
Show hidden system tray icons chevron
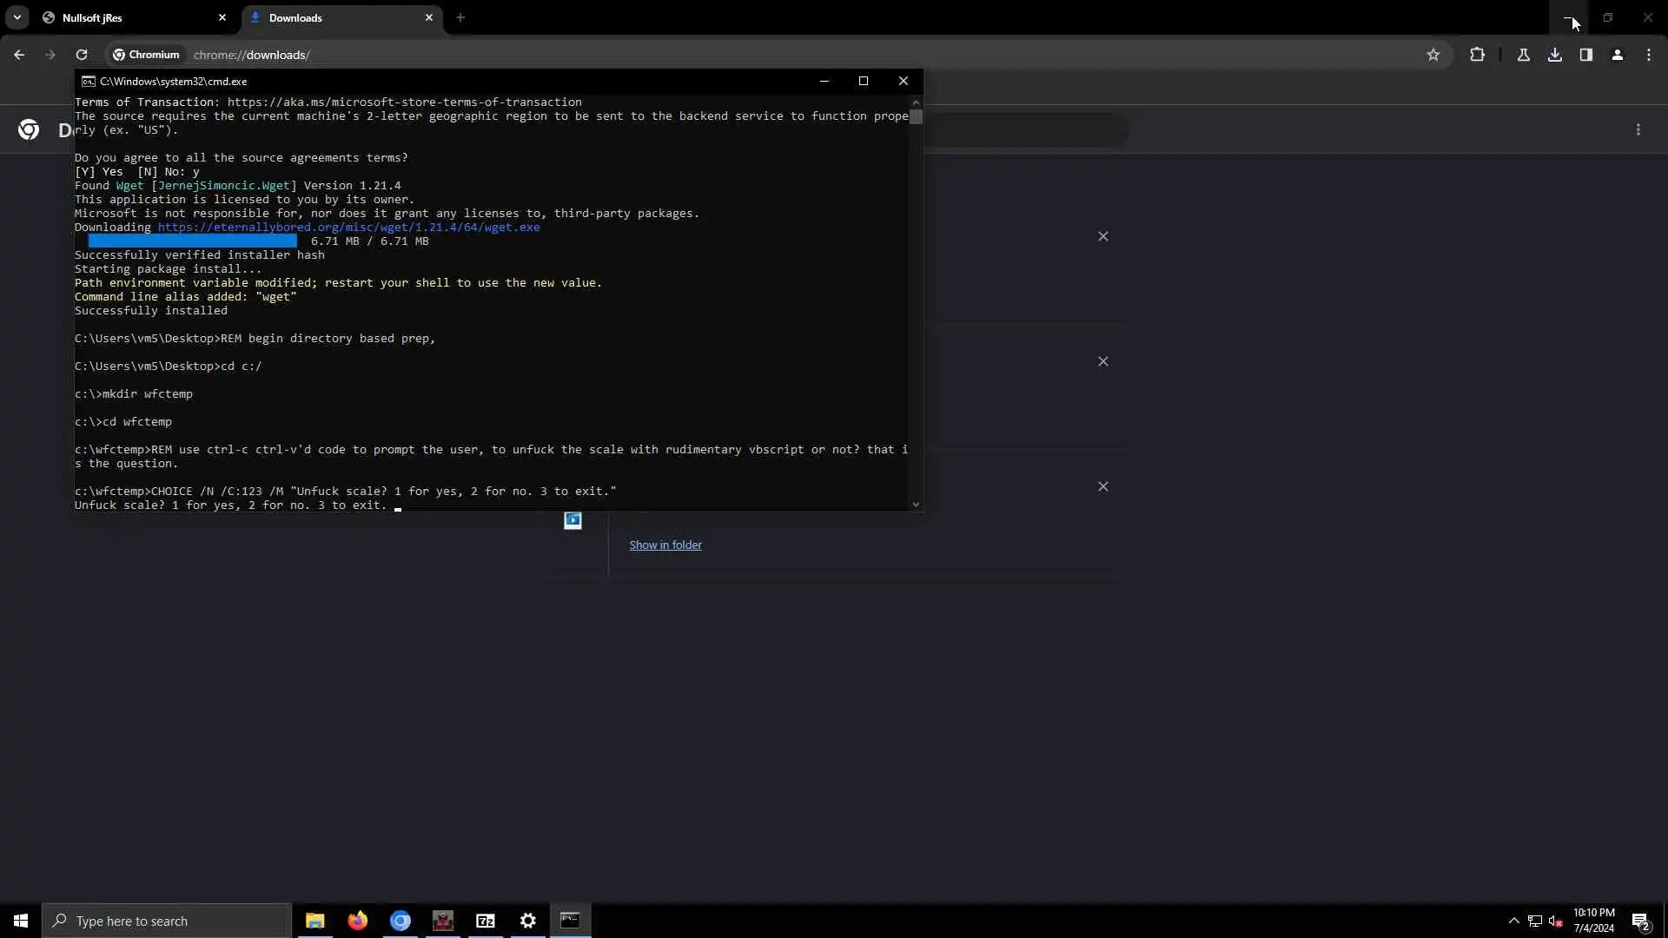1513,921
